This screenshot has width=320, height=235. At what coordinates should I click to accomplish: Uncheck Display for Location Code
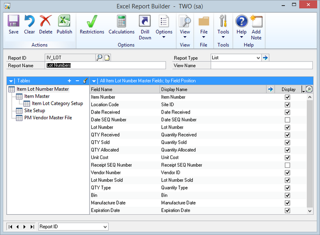pos(287,105)
